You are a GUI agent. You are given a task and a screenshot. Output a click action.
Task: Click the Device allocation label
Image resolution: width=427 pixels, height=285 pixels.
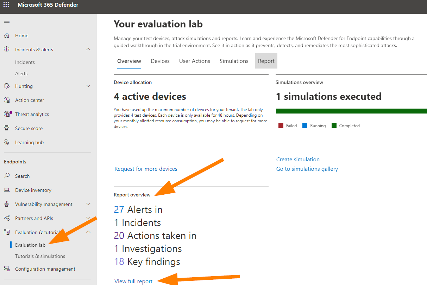coord(133,82)
